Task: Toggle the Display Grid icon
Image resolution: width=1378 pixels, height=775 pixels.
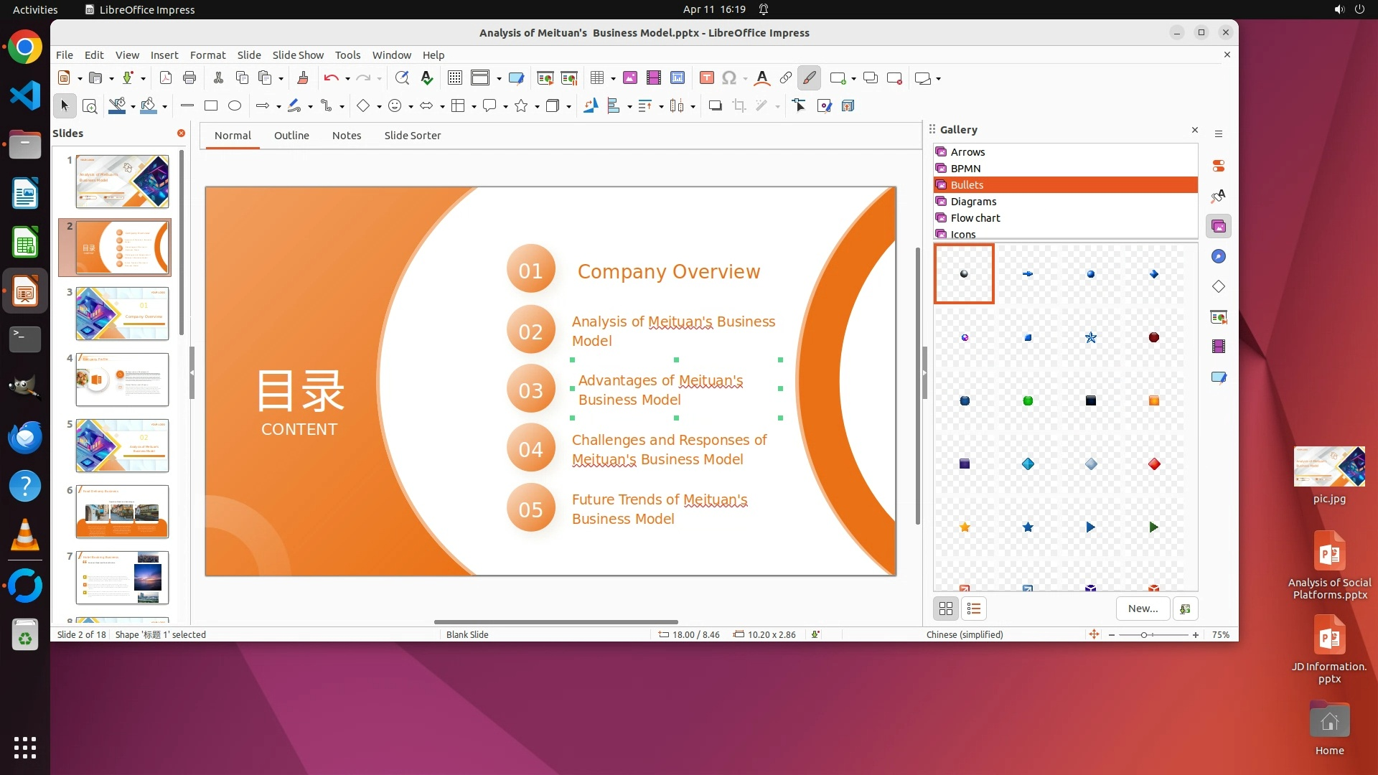Action: 455,78
